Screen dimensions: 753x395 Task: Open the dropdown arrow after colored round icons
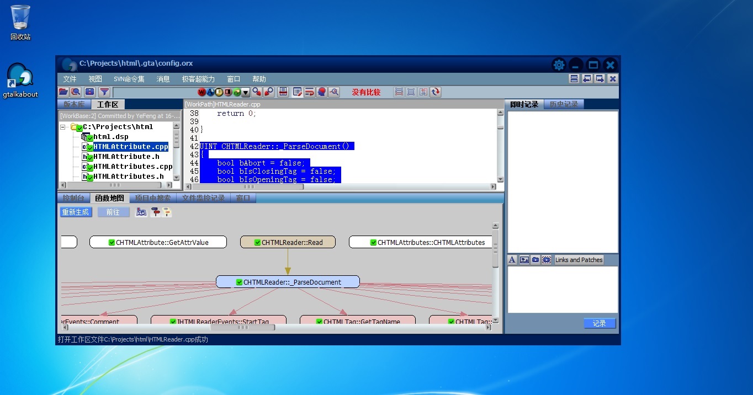(246, 92)
